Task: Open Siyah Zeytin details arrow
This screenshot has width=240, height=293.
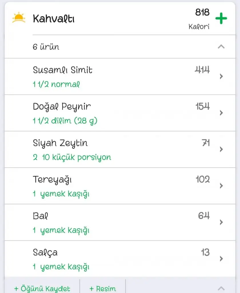Action: [221, 149]
